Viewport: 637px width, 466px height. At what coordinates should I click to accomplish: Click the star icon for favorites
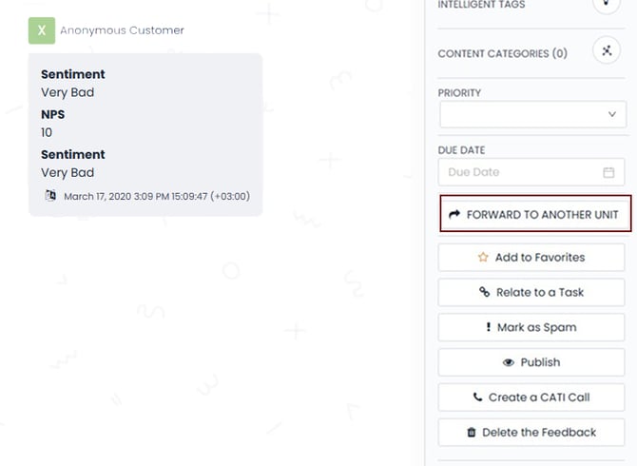click(x=483, y=257)
